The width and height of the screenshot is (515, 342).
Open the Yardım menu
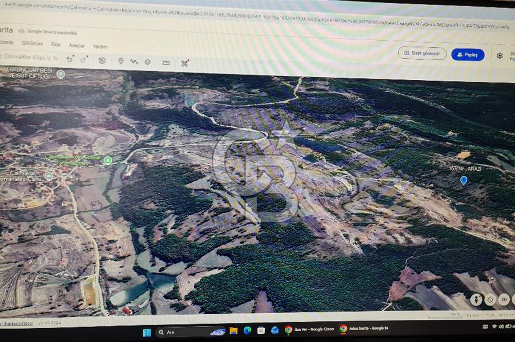point(100,46)
